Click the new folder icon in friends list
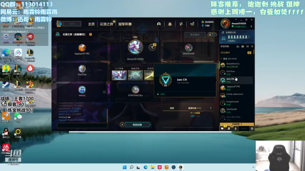 (x=242, y=46)
